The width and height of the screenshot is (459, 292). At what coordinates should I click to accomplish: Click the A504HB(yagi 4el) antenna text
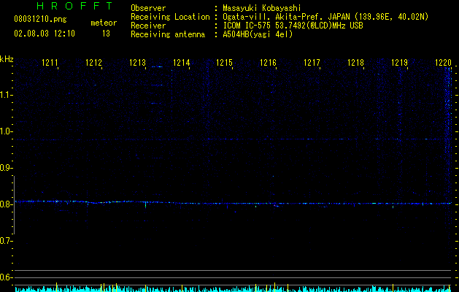pos(258,34)
